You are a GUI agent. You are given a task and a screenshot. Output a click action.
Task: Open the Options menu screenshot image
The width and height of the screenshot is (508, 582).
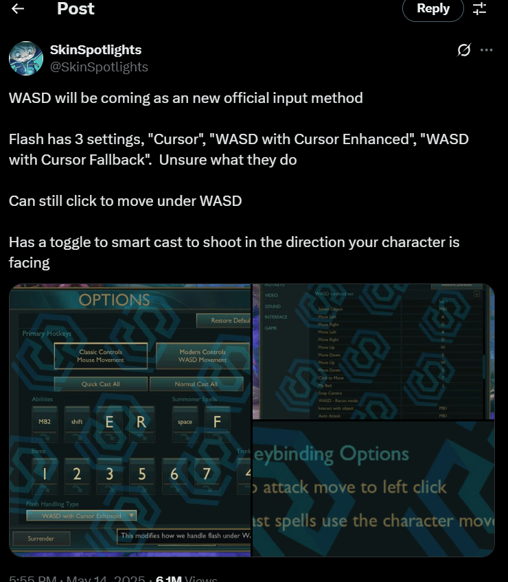pyautogui.click(x=130, y=420)
